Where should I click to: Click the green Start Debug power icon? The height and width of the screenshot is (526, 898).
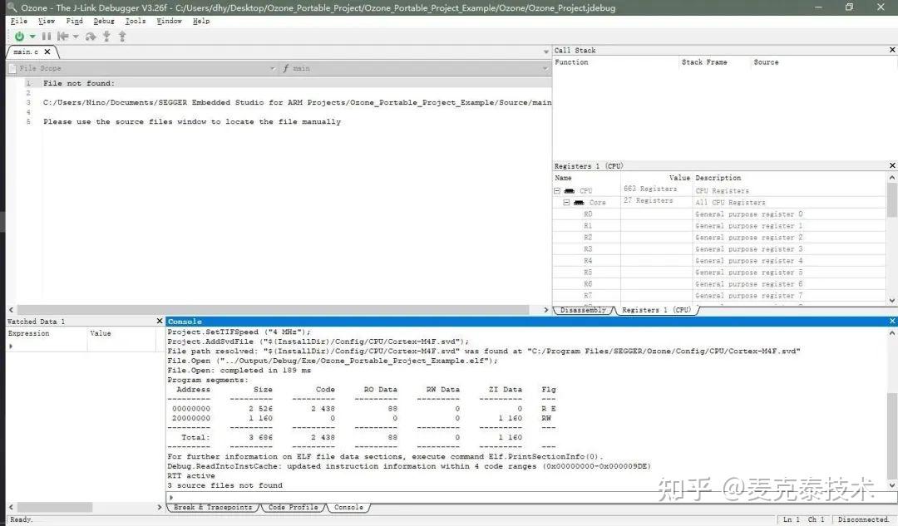(19, 36)
